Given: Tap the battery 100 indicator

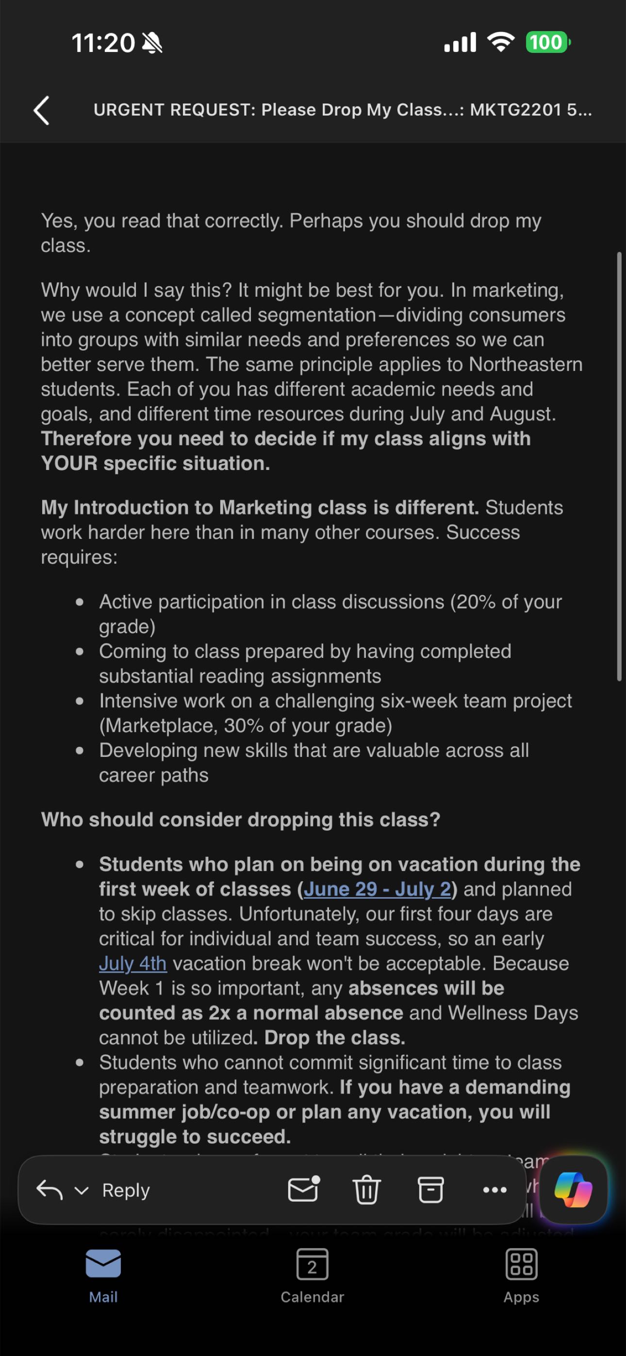Looking at the screenshot, I should click(547, 42).
